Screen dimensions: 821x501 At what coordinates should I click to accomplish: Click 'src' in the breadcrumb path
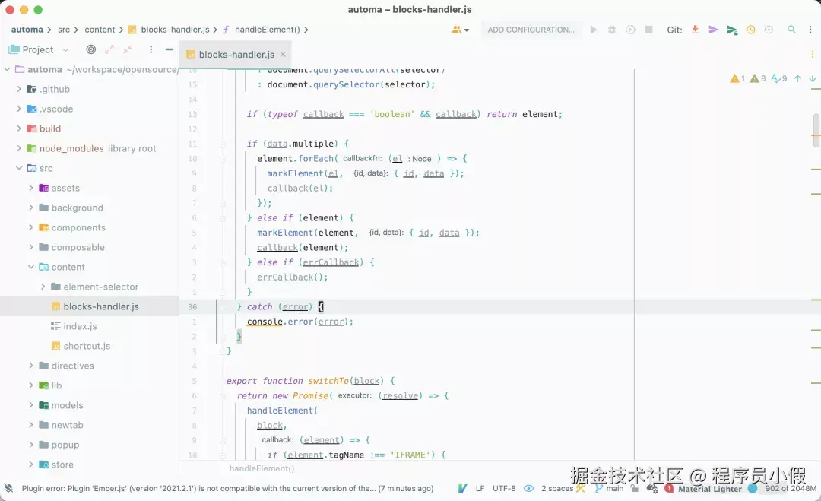click(63, 30)
